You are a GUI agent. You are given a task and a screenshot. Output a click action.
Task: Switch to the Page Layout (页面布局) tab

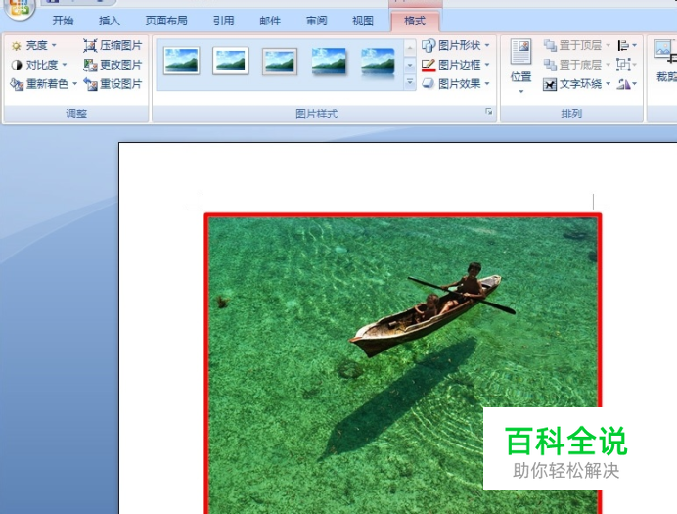(x=166, y=21)
